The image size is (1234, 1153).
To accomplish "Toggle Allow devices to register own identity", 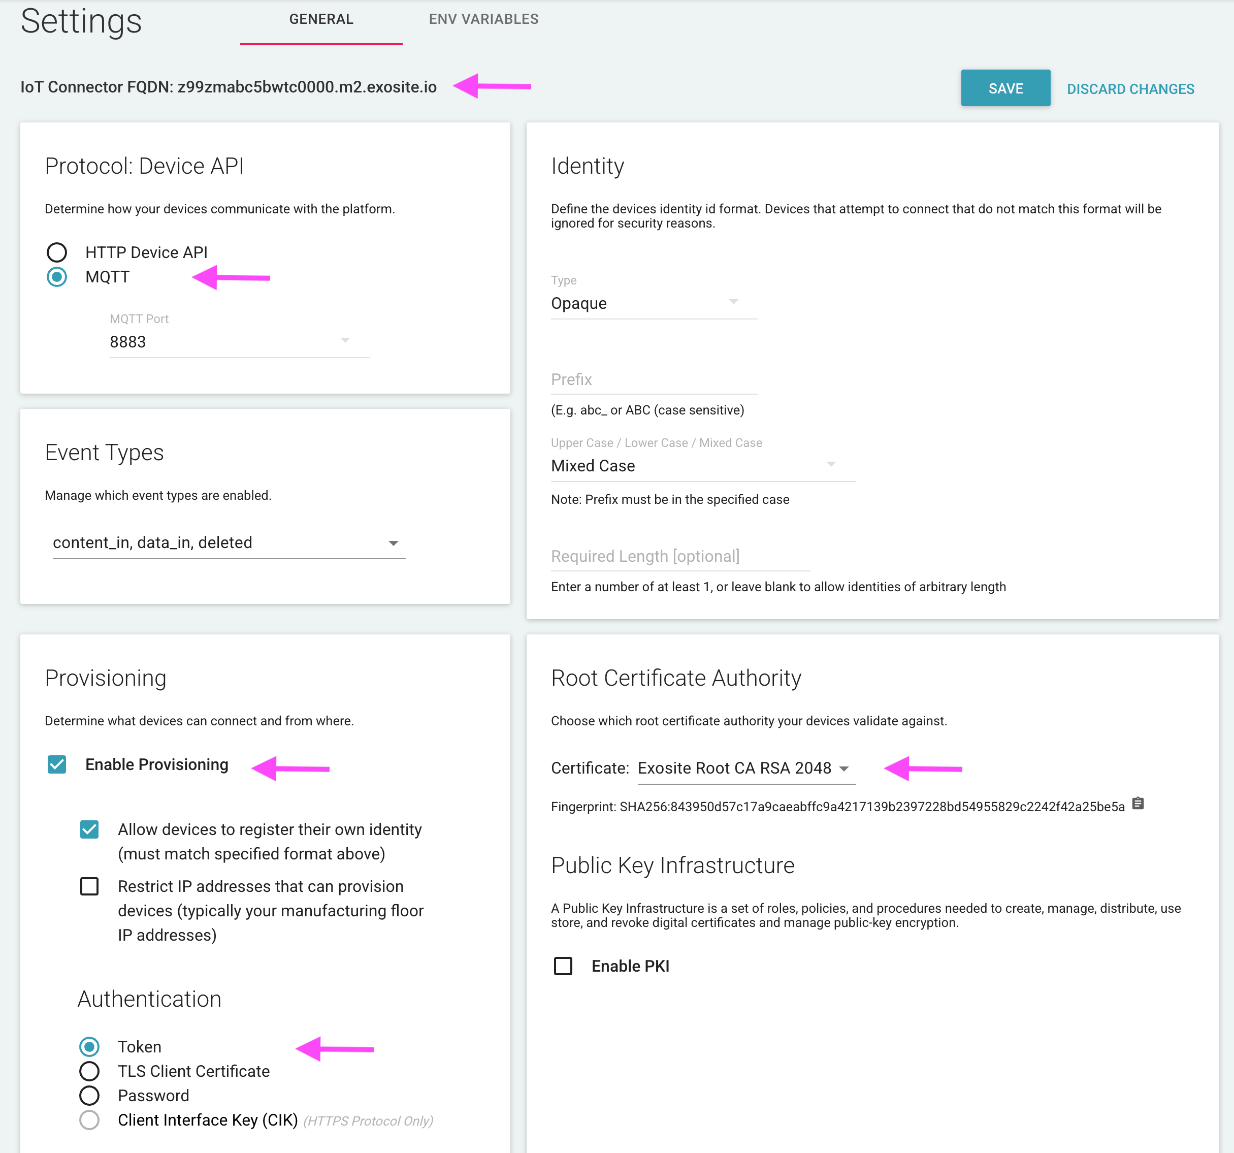I will click(89, 829).
